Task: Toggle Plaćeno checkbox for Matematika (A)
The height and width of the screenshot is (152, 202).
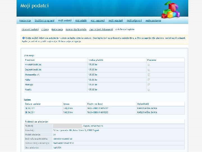Action: [x=149, y=75]
